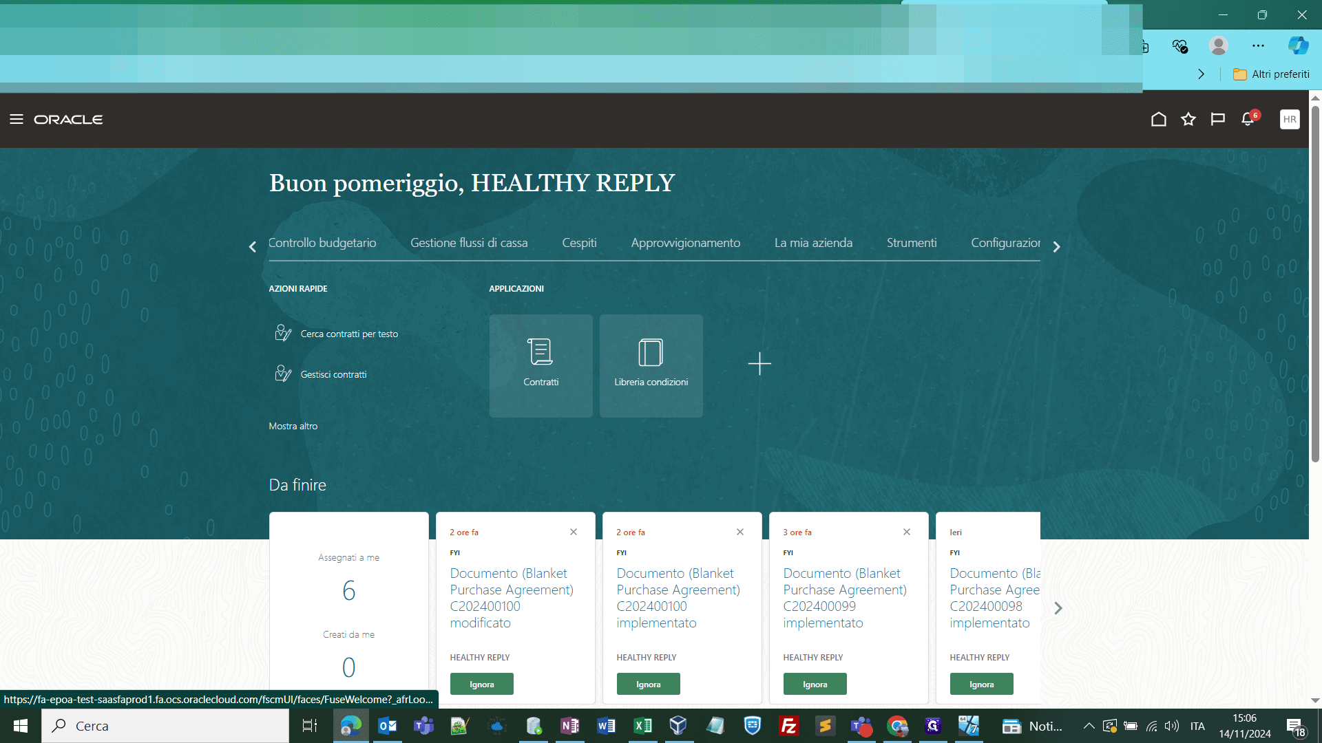Select the Gestione flussi di cassa tab

point(469,243)
